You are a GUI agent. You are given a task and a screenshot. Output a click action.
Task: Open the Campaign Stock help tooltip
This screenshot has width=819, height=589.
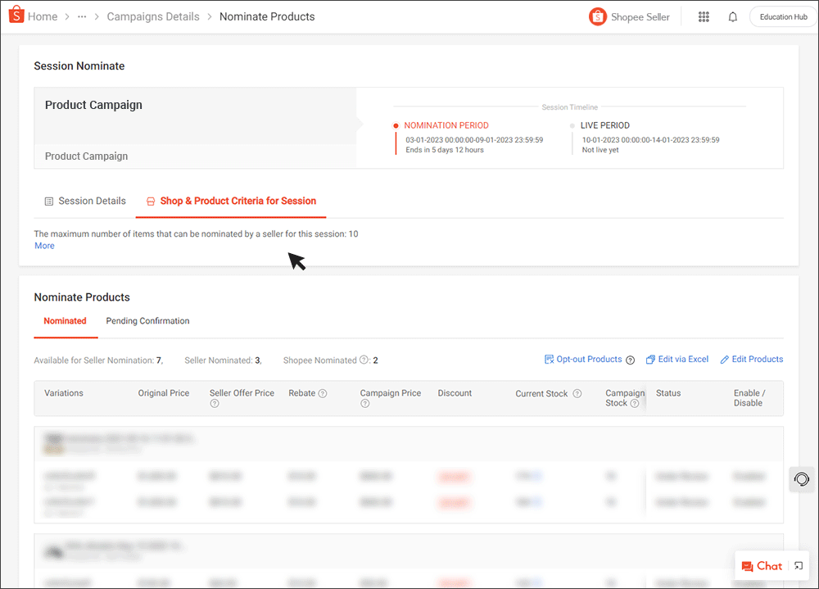point(634,403)
